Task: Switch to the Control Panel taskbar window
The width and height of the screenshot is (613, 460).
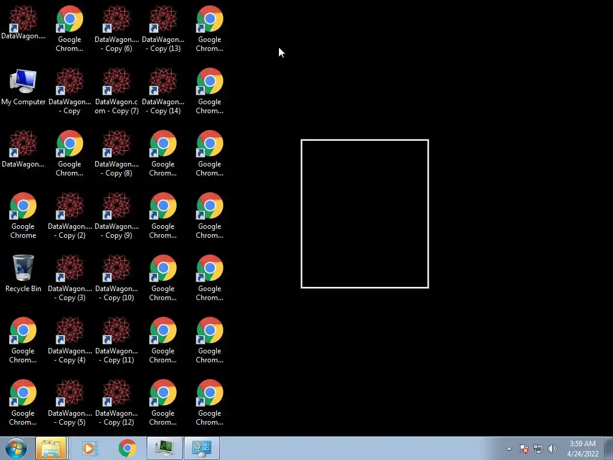Action: (x=202, y=448)
